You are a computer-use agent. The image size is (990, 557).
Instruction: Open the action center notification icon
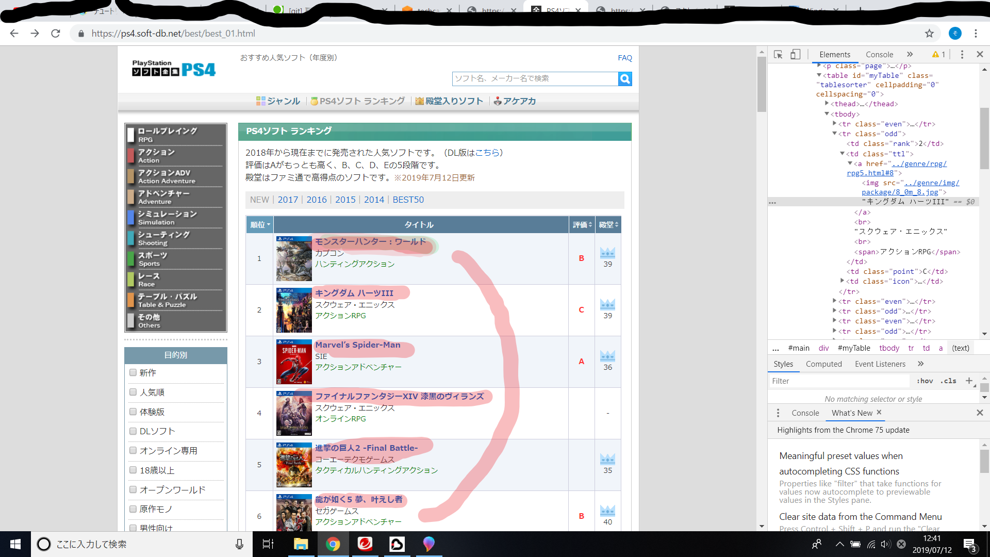coord(970,545)
